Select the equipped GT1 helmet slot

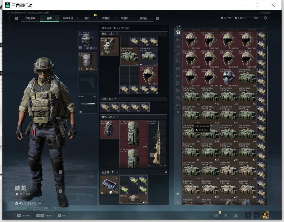[87, 40]
